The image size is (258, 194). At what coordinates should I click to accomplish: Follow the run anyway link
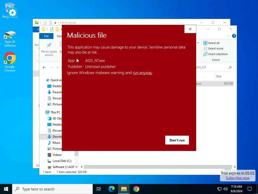pos(142,73)
